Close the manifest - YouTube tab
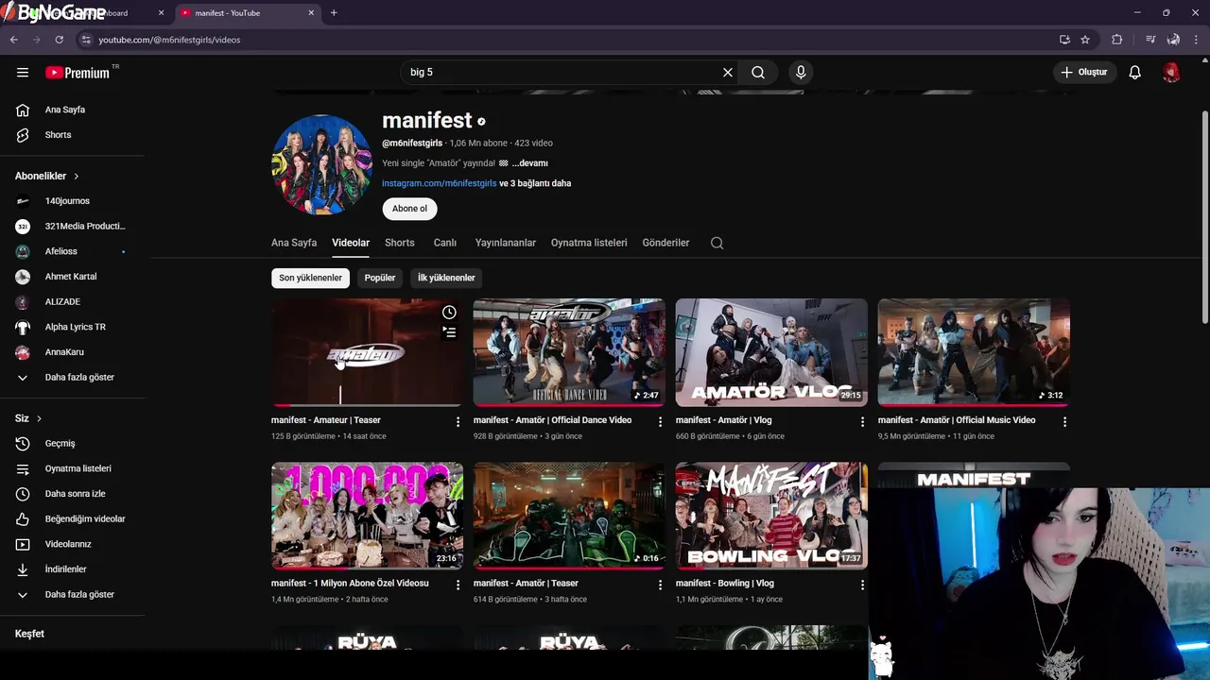This screenshot has width=1210, height=680. 312,13
